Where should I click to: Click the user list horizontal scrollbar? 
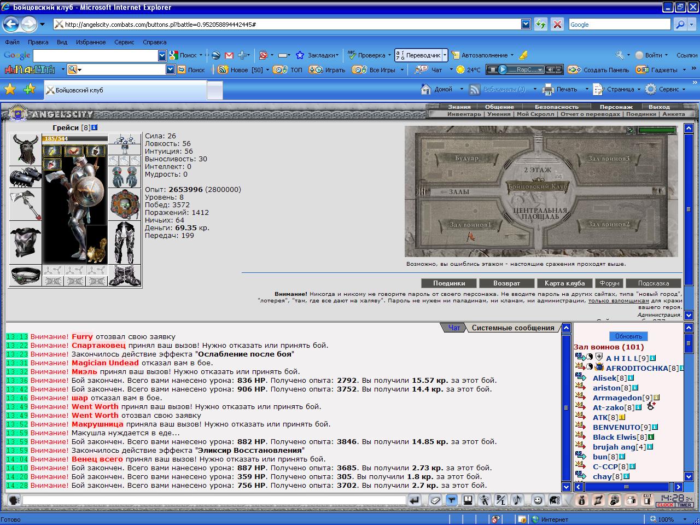click(x=626, y=487)
